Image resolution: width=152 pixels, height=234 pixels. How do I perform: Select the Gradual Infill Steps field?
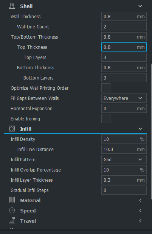tap(124, 190)
